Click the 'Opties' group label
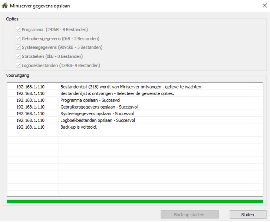Viewport: 270px width, 222px height. [12, 19]
